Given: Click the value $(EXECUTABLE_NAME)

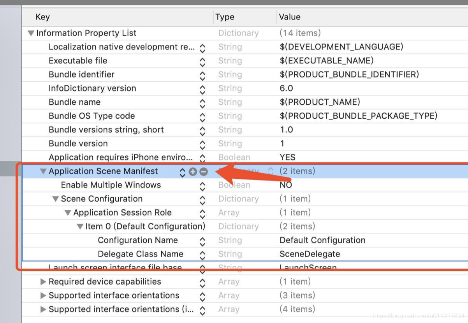Looking at the screenshot, I should tap(326, 61).
